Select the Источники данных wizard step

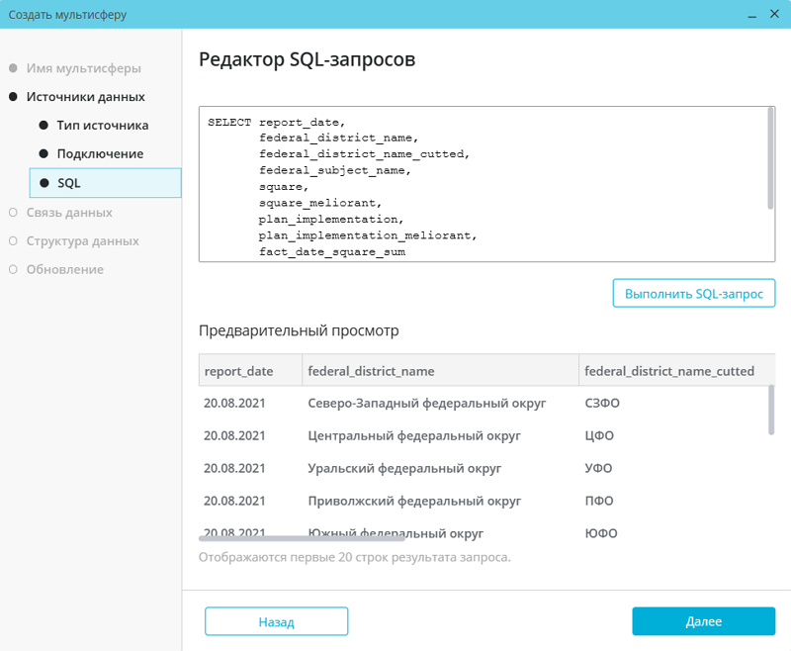pyautogui.click(x=85, y=97)
